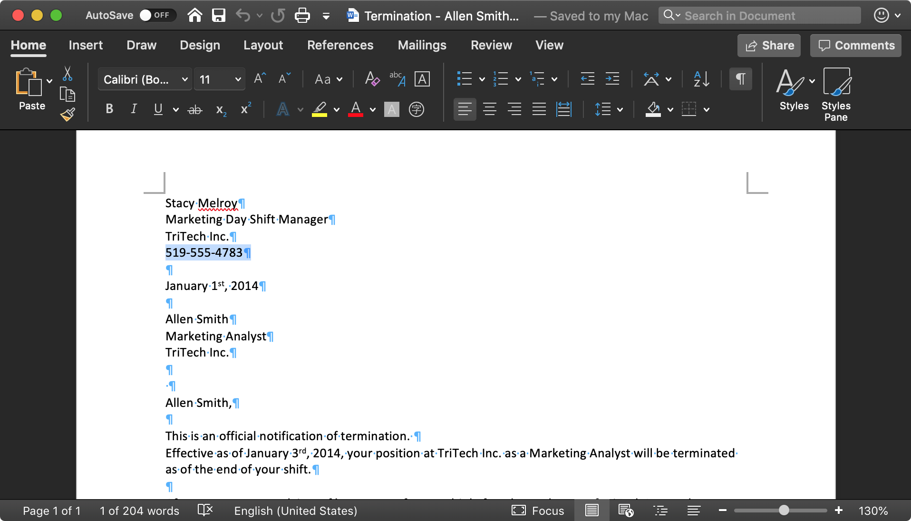Toggle bold formatting
Viewport: 911px width, 521px height.
(x=109, y=109)
